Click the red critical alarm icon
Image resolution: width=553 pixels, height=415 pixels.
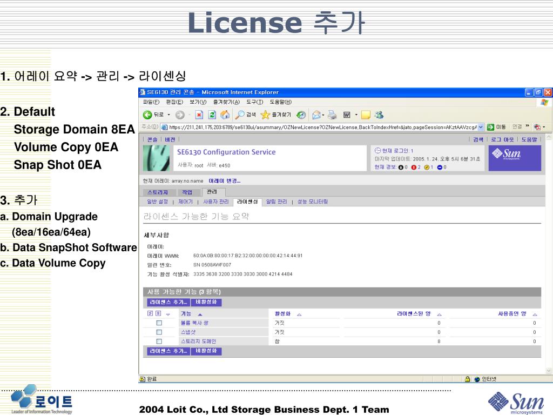414,168
